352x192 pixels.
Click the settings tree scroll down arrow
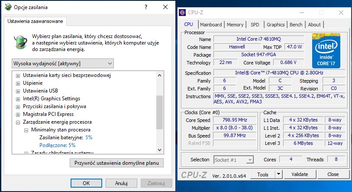159,150
